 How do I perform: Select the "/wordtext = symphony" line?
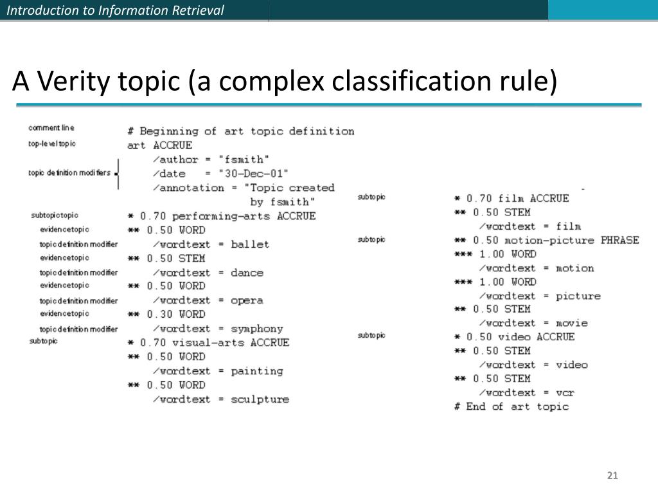(x=218, y=329)
